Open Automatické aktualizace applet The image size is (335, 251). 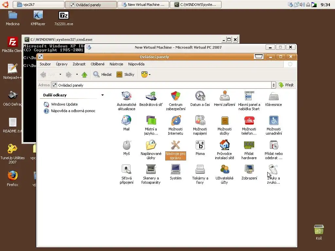tap(127, 101)
